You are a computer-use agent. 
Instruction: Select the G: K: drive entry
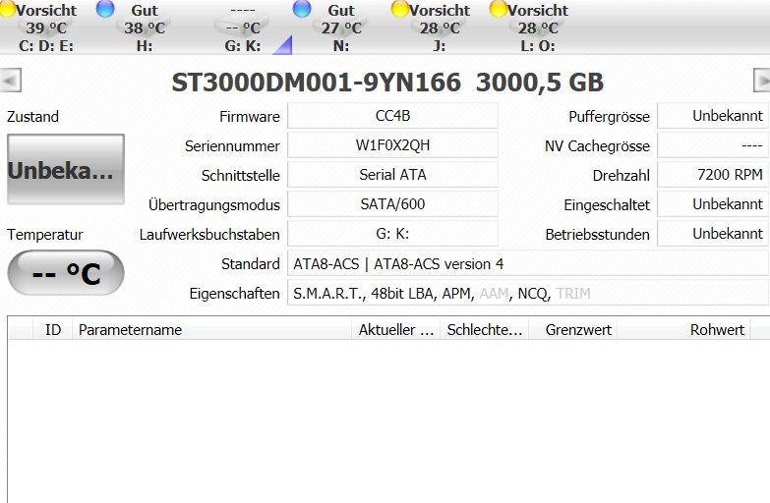click(243, 28)
